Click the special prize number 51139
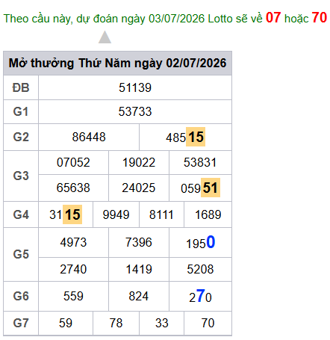Screen dimensions: 330x340 tap(135, 87)
